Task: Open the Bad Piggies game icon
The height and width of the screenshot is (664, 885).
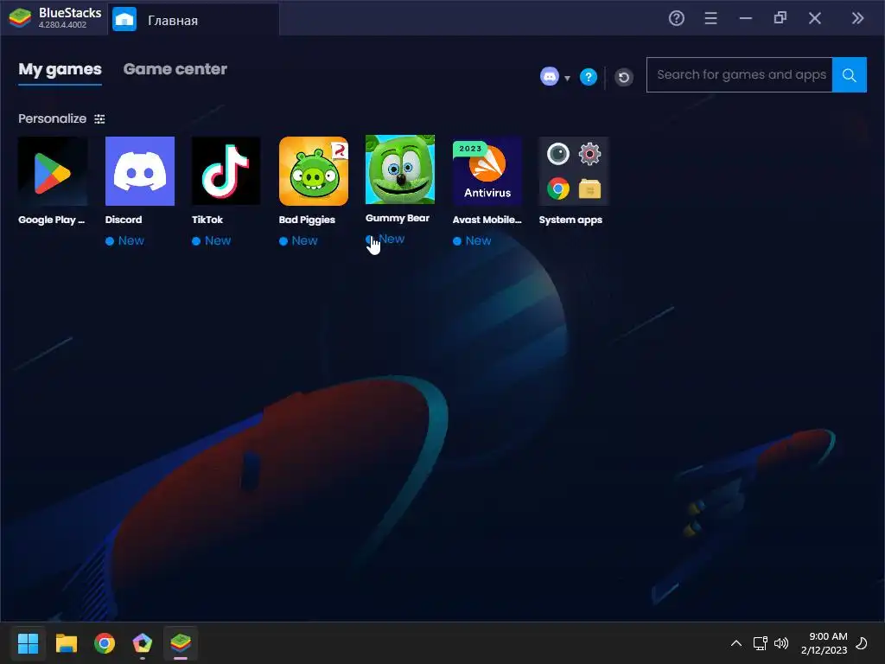Action: coord(313,171)
